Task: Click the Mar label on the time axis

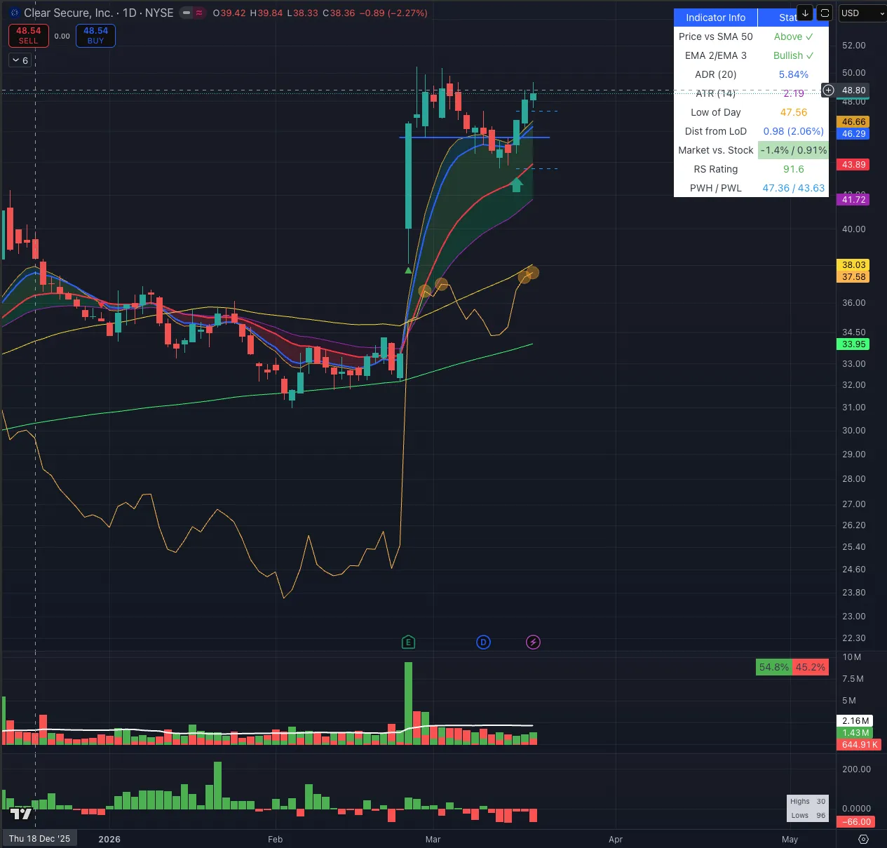Action: tap(433, 839)
